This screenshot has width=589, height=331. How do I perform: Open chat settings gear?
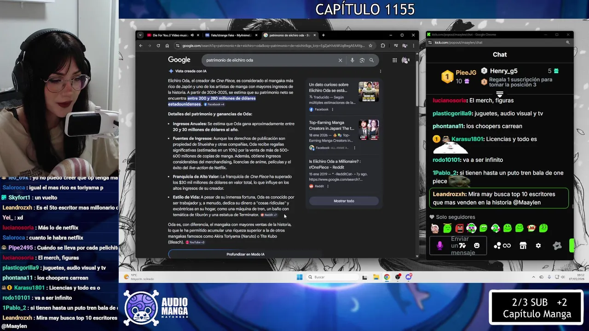click(538, 246)
